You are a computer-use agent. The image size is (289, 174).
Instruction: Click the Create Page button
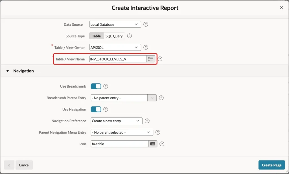pyautogui.click(x=272, y=165)
